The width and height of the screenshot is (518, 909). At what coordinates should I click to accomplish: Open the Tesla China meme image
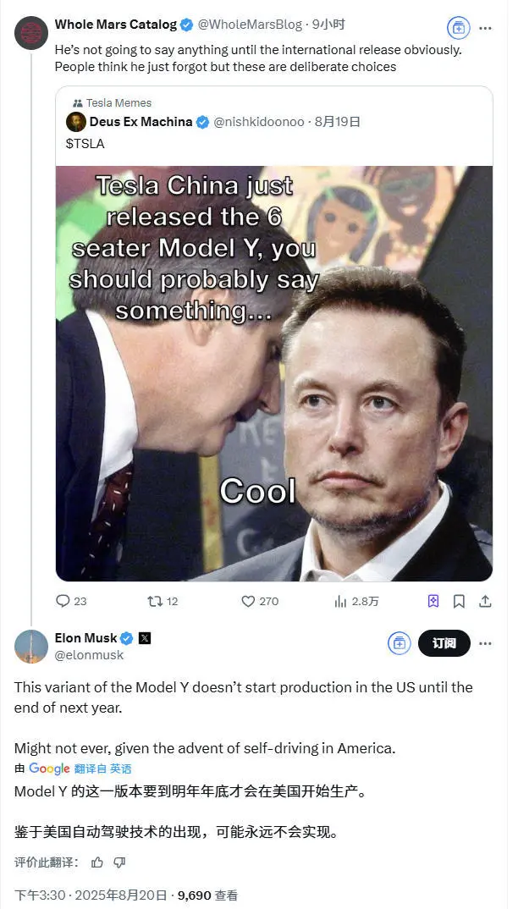[274, 372]
